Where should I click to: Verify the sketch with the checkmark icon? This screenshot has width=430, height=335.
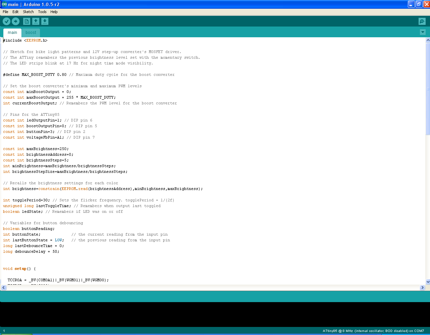tap(6, 21)
